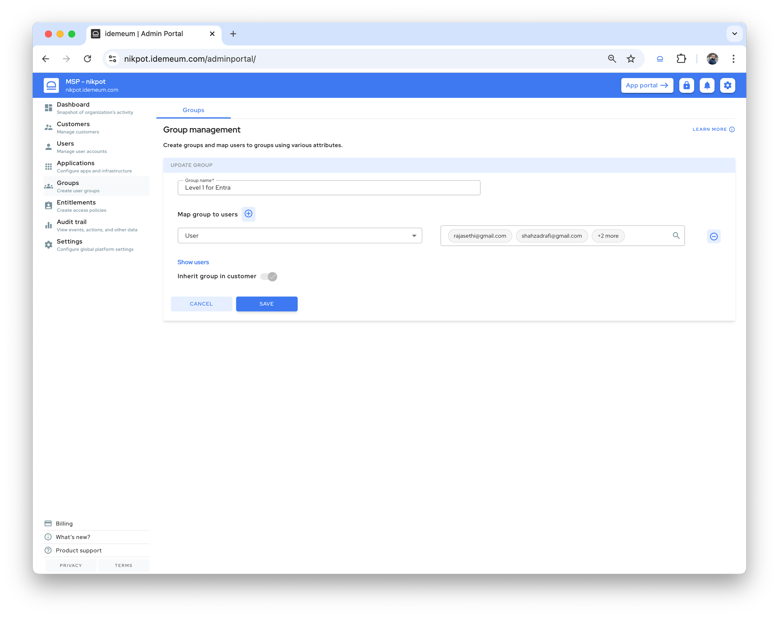Open the browser zoom magnifier icon

point(612,59)
